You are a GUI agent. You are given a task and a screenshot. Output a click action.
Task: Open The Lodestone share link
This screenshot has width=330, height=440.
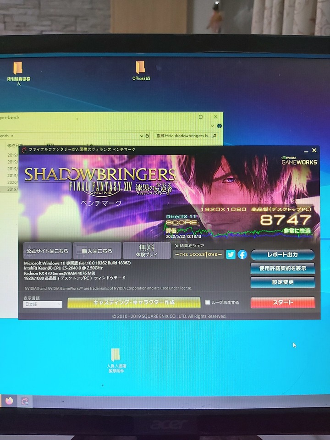click(198, 254)
